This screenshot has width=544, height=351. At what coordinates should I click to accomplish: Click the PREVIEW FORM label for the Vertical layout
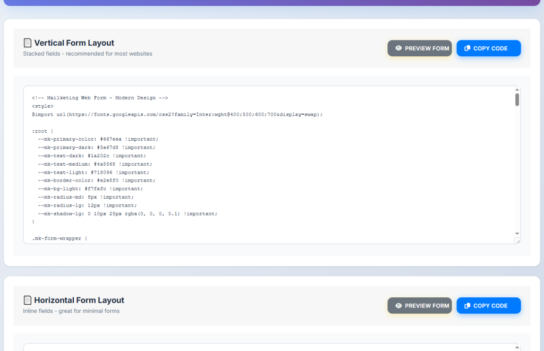point(427,48)
